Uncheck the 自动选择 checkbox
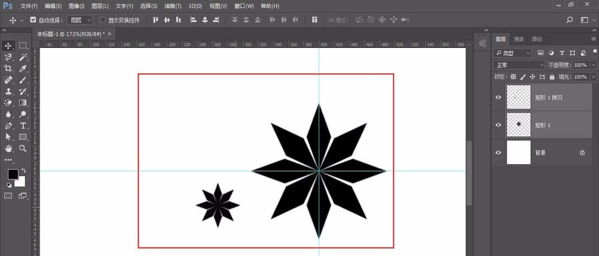The height and width of the screenshot is (256, 599). coord(33,20)
